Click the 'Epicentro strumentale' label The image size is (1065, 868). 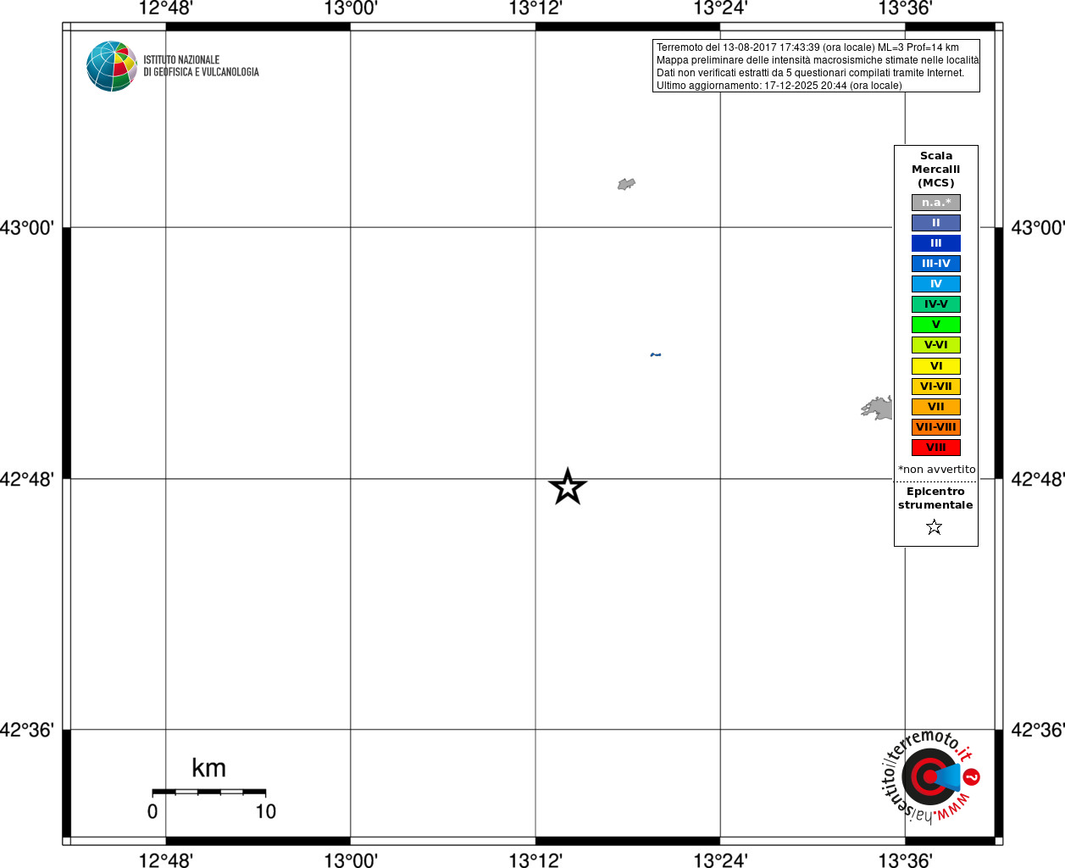coord(935,498)
